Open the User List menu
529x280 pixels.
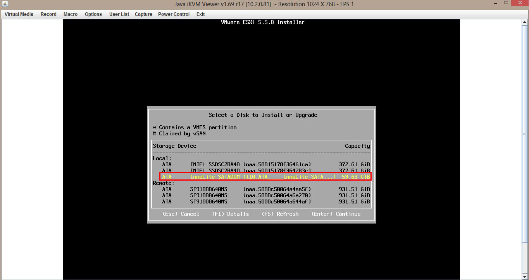tap(119, 14)
